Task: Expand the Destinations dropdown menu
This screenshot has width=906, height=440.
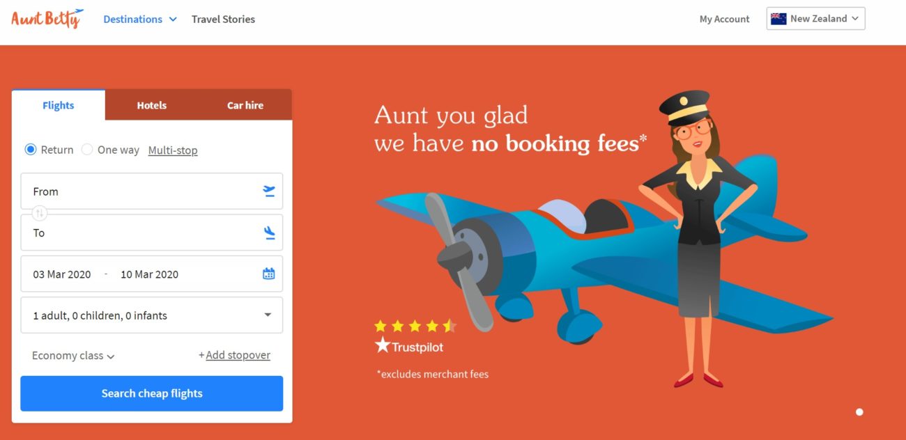Action: click(x=140, y=19)
